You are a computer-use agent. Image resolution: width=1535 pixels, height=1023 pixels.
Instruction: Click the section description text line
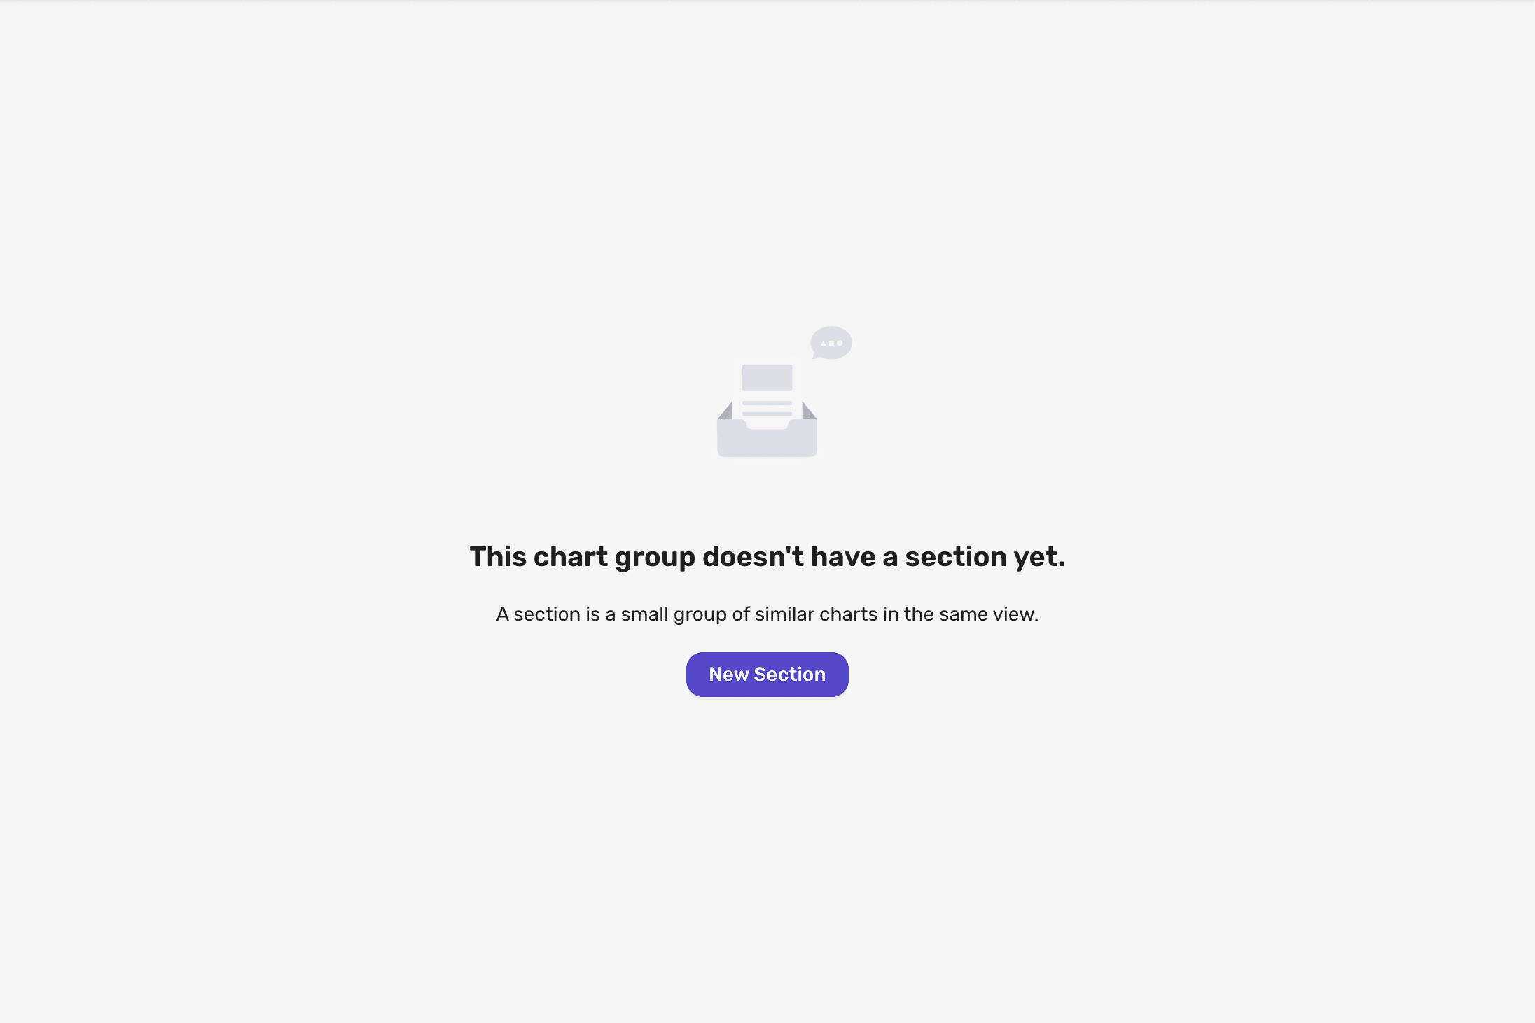(x=767, y=614)
